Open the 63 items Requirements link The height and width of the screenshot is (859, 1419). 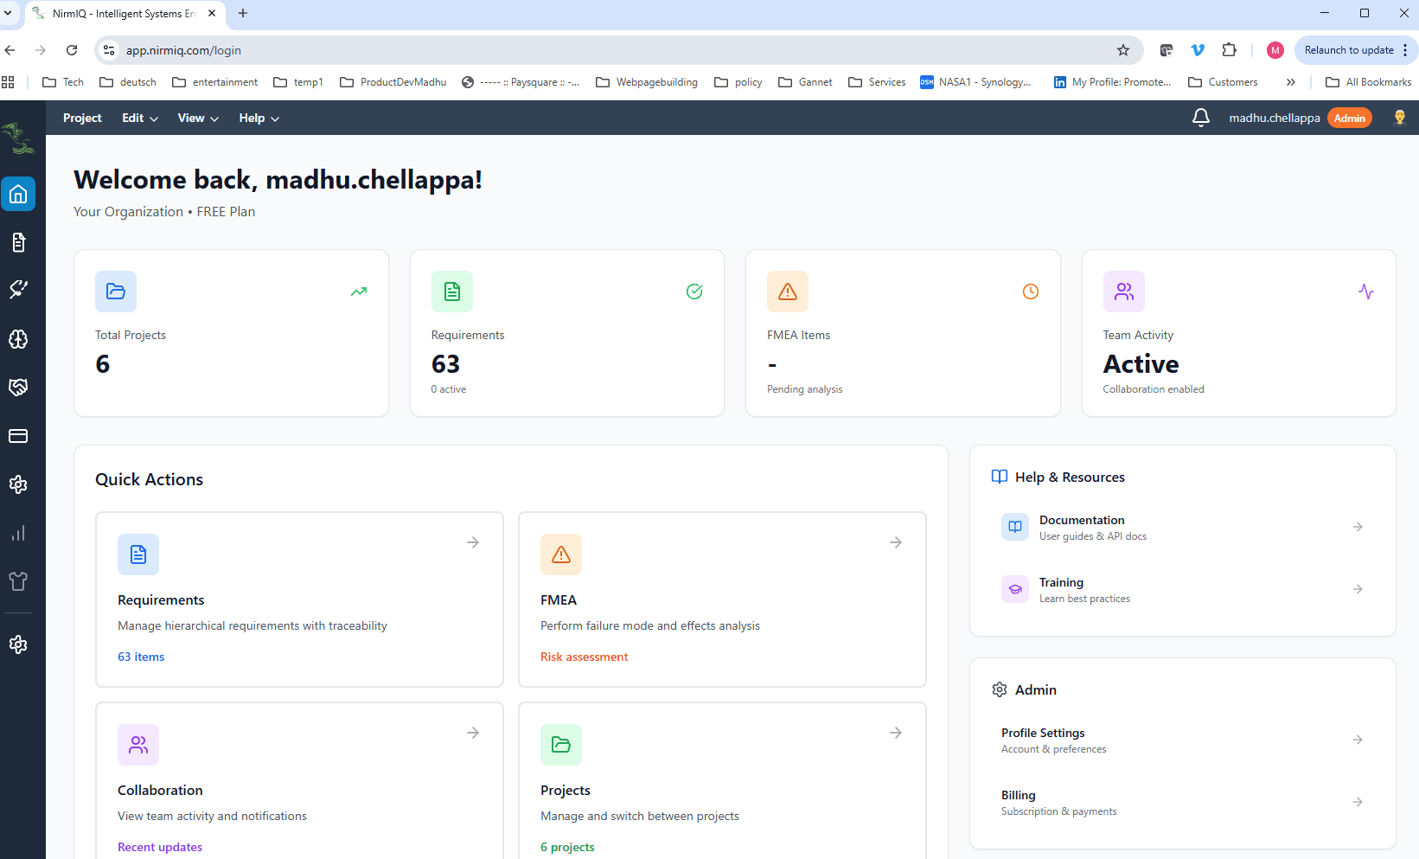tap(140, 657)
